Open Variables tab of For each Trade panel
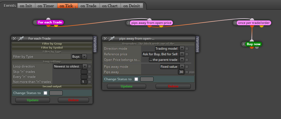The height and width of the screenshot is (119, 281). coord(95,44)
